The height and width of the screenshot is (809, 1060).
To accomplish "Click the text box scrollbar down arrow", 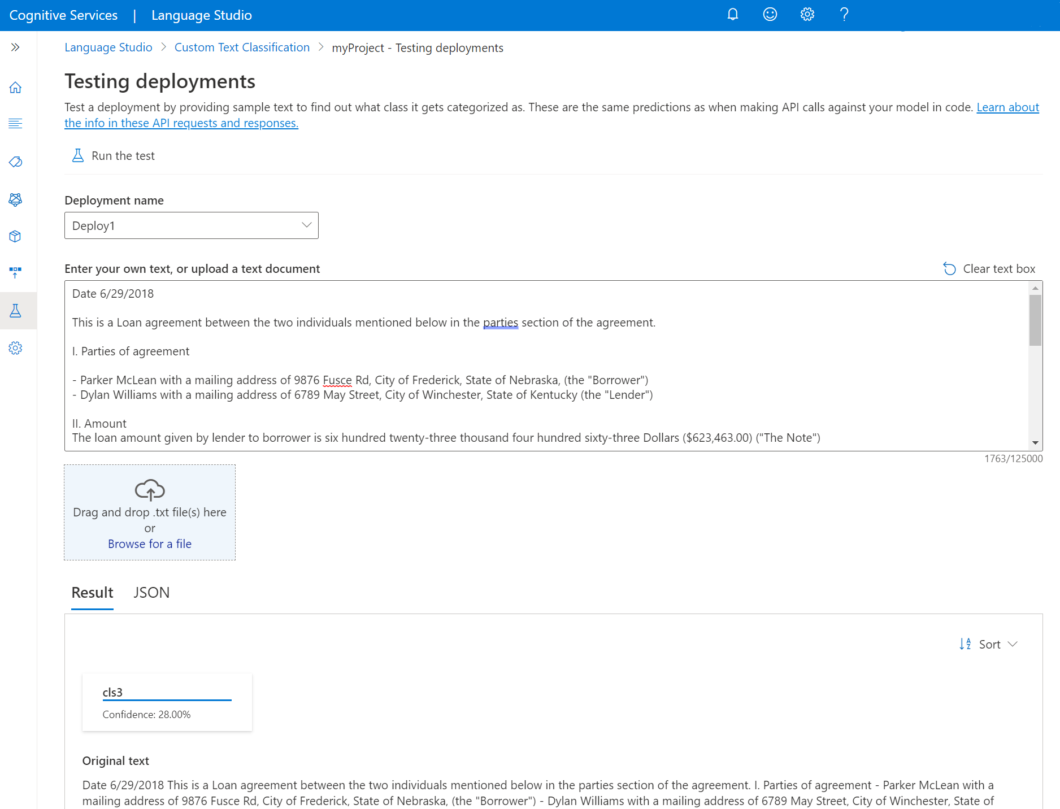I will click(1035, 443).
